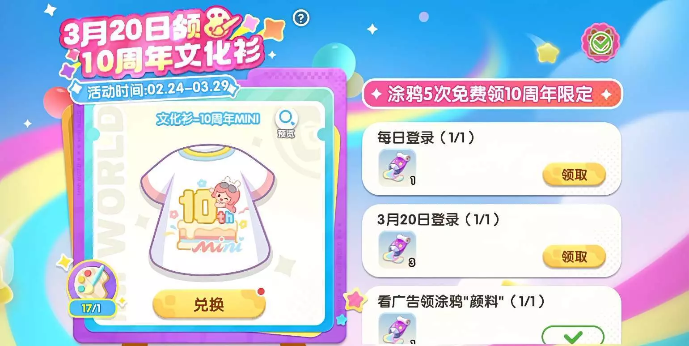Tap the paint palette currency icon
Viewport: 689px width, 346px height.
click(92, 283)
